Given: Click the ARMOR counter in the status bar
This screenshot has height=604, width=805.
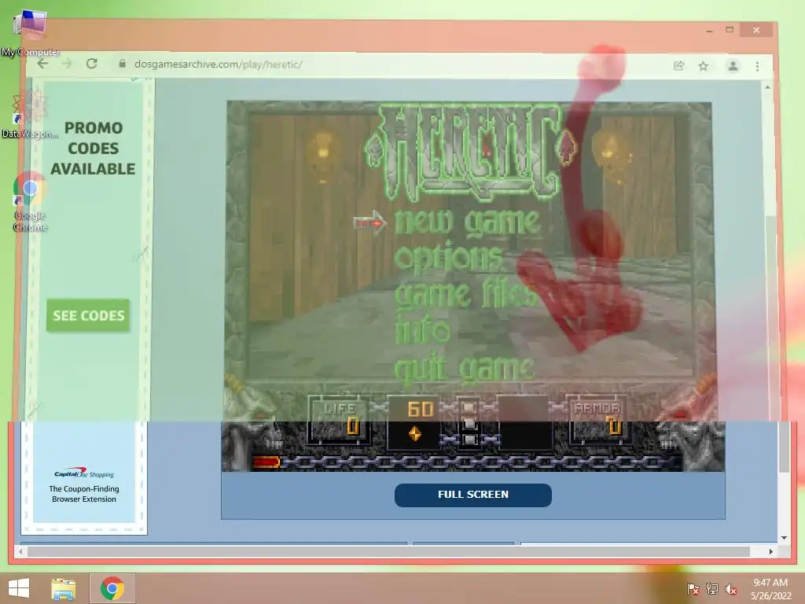Looking at the screenshot, I should [597, 420].
